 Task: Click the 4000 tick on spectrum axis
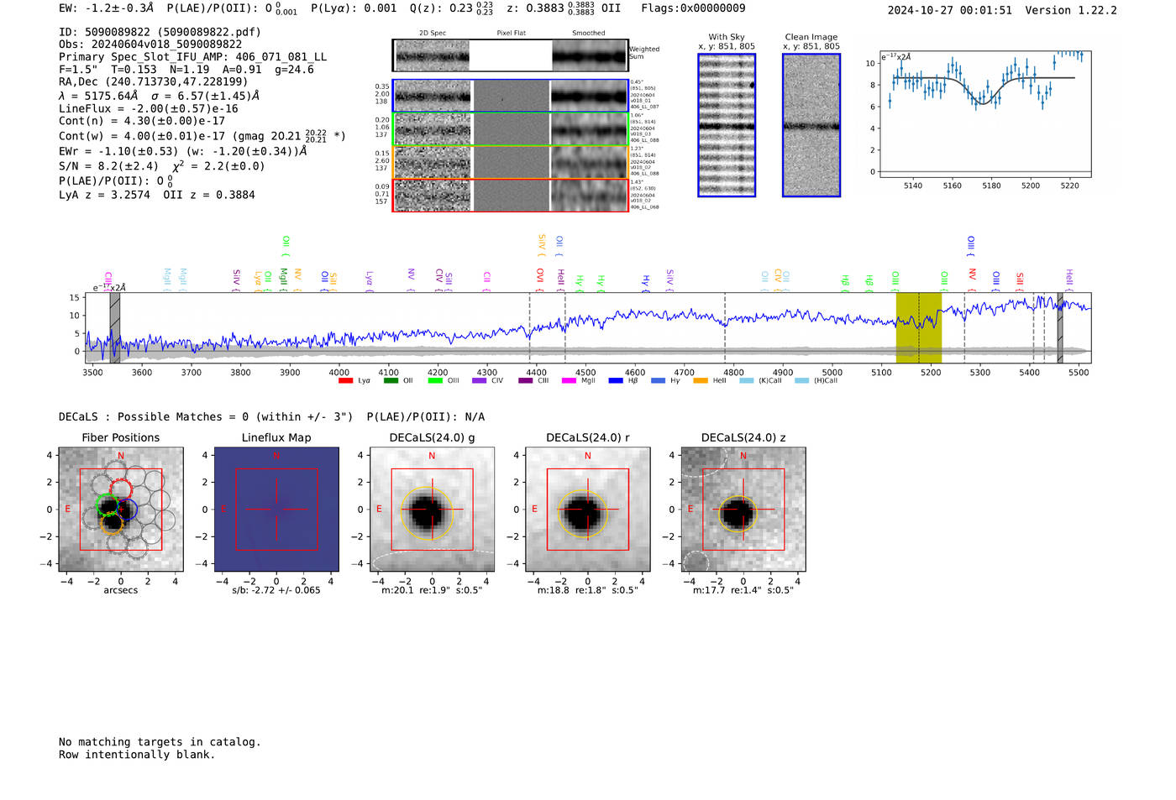click(x=339, y=373)
